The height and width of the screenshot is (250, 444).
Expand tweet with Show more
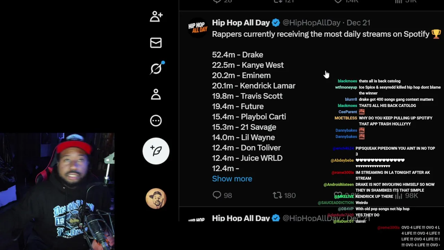[x=232, y=178]
